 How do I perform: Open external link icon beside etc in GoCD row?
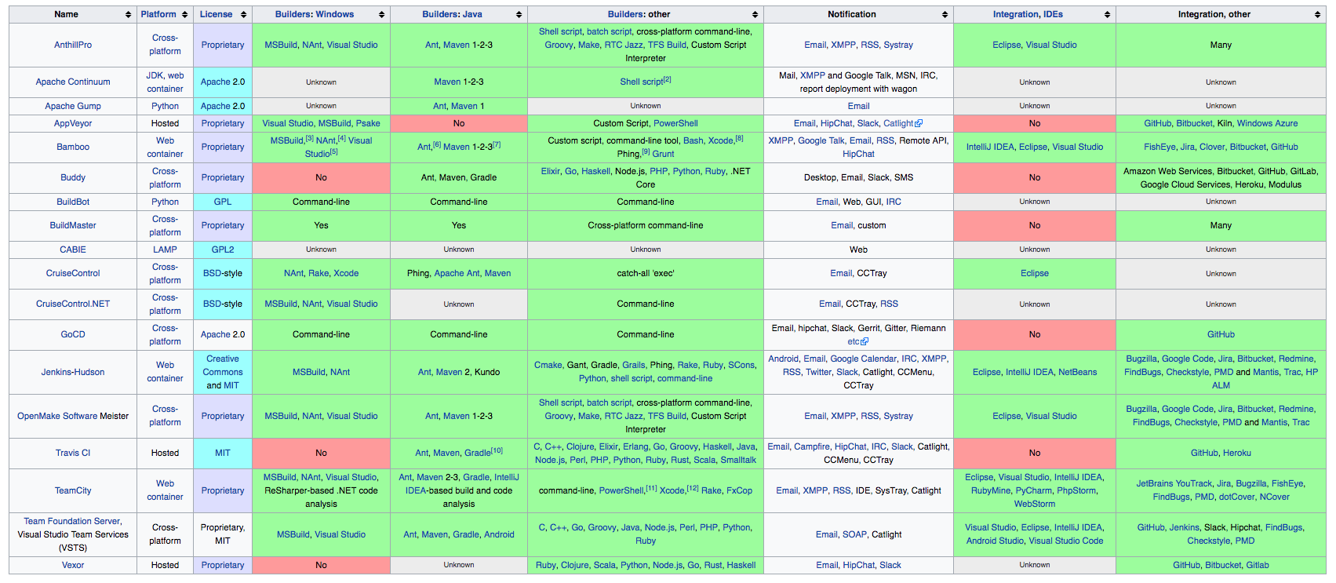click(x=865, y=342)
